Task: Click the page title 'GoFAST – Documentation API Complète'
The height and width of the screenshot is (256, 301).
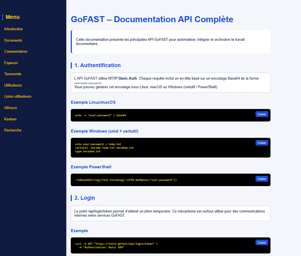Action: [x=152, y=19]
